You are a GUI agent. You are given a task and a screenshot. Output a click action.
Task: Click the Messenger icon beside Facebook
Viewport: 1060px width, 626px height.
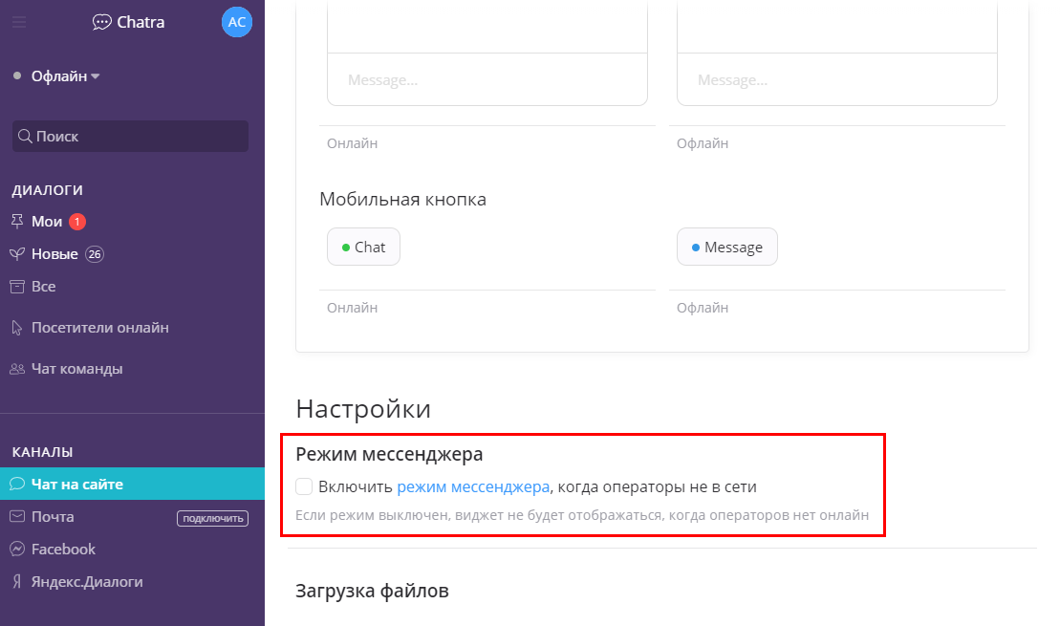tap(17, 549)
